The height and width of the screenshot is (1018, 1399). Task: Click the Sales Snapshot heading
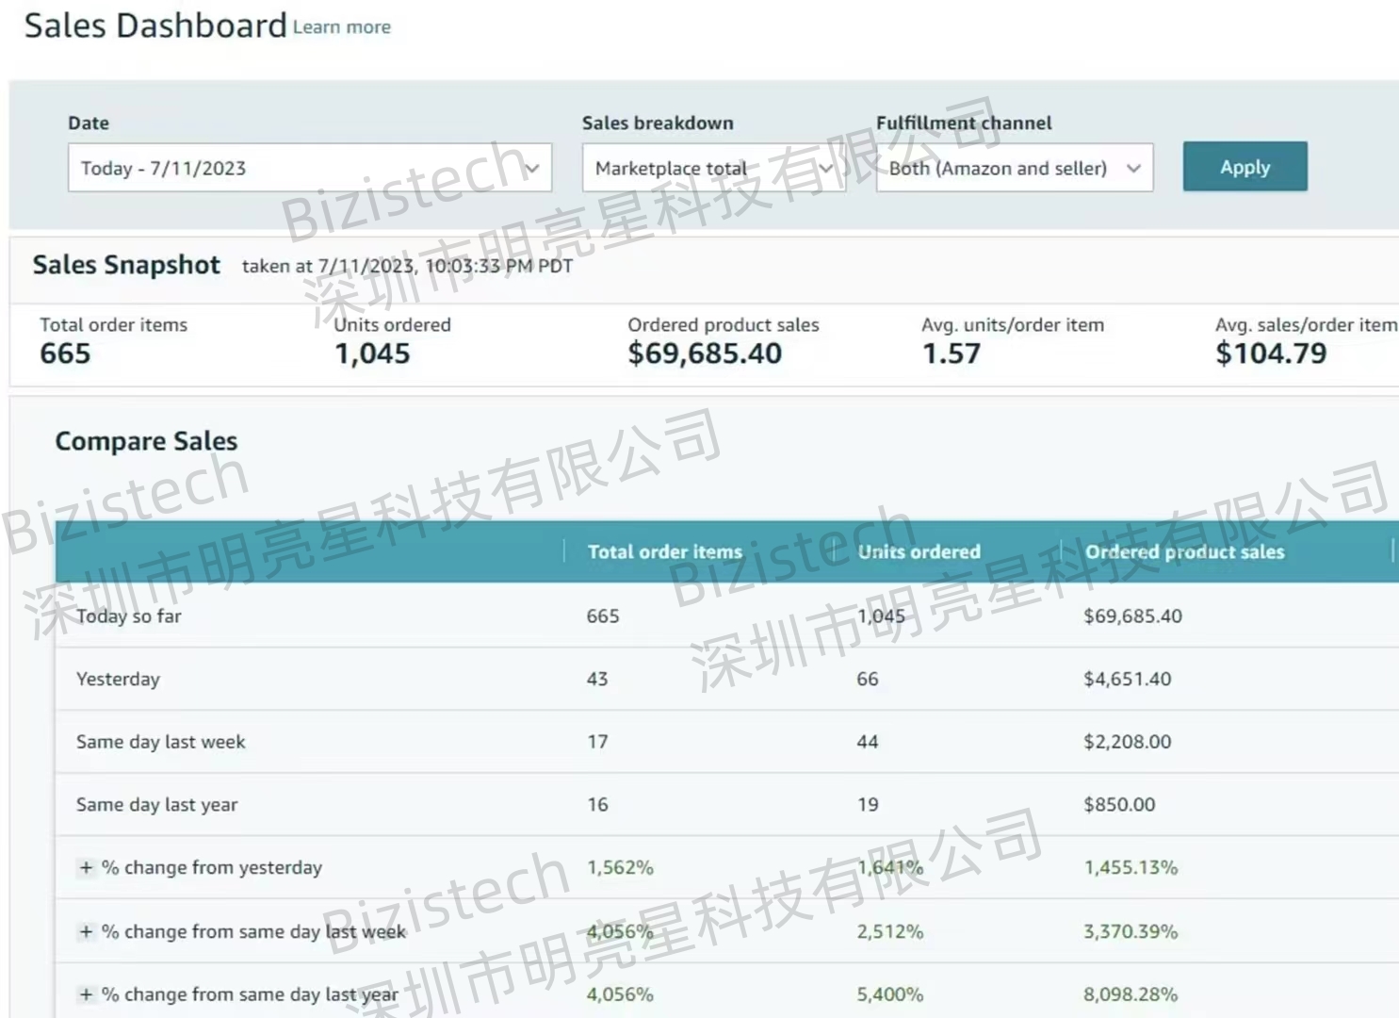126,265
